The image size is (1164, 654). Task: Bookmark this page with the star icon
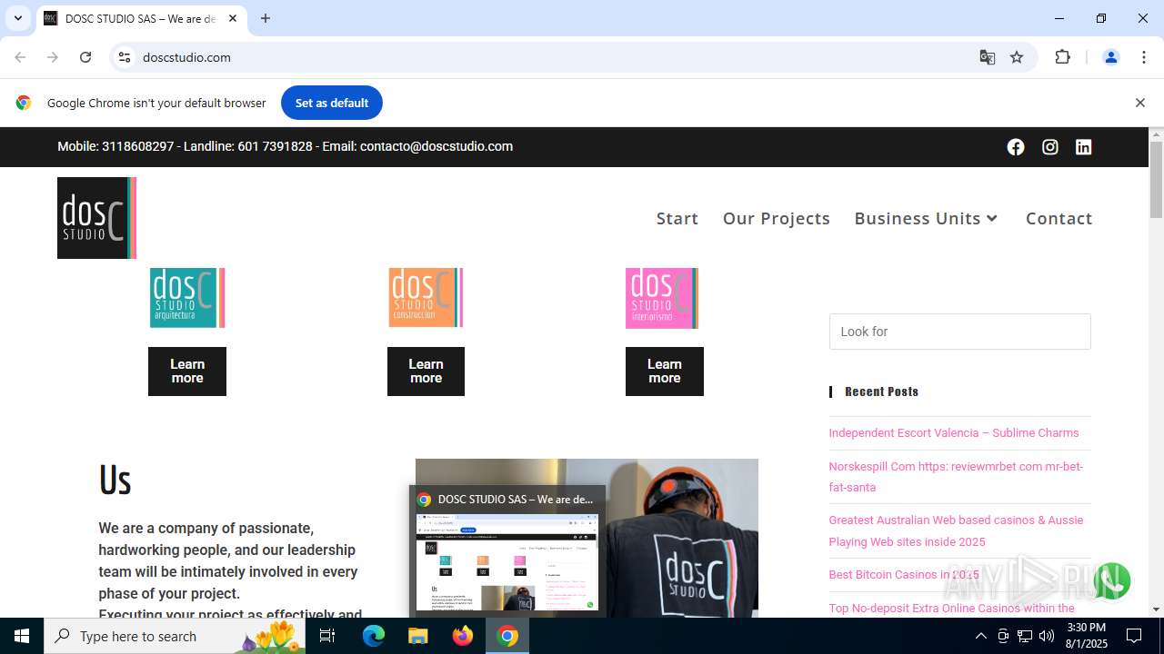pyautogui.click(x=1017, y=57)
